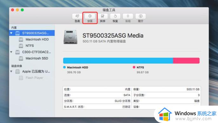Choose the Erase (抹掉) toolbar button
The width and height of the screenshot is (218, 123).
pos(102,16)
